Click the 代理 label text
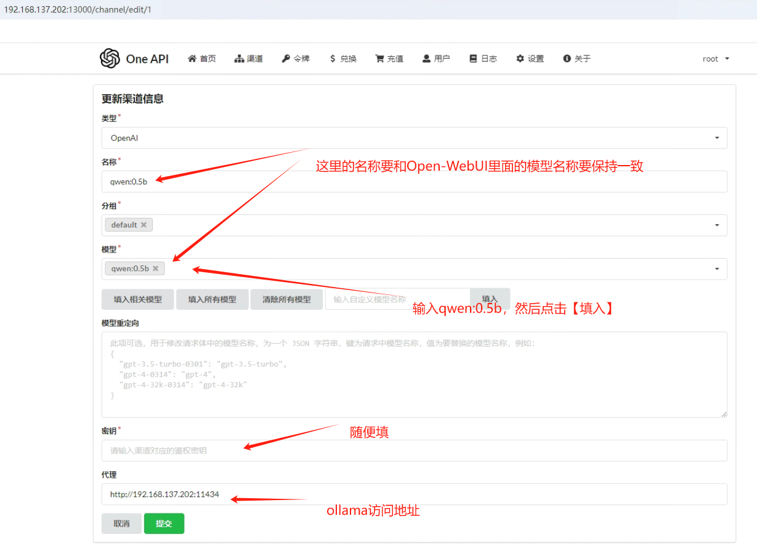Image resolution: width=757 pixels, height=545 pixels. tap(109, 475)
